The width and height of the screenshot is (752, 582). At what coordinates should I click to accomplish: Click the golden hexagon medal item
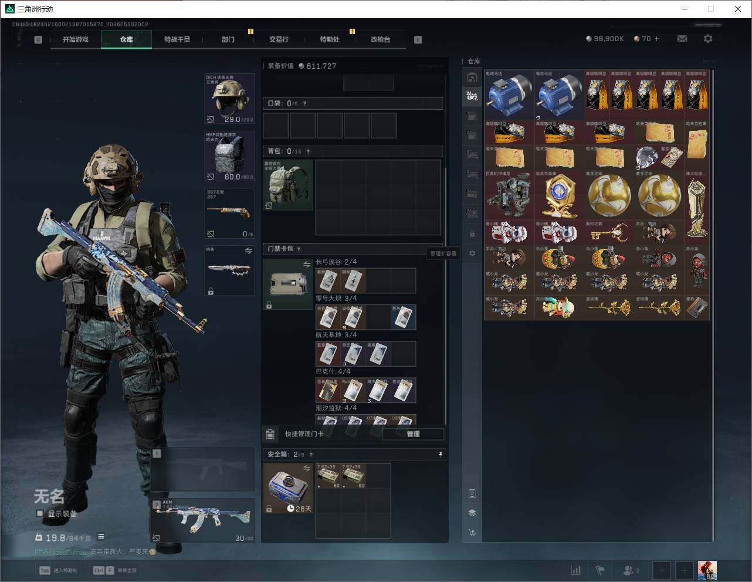[x=559, y=195]
